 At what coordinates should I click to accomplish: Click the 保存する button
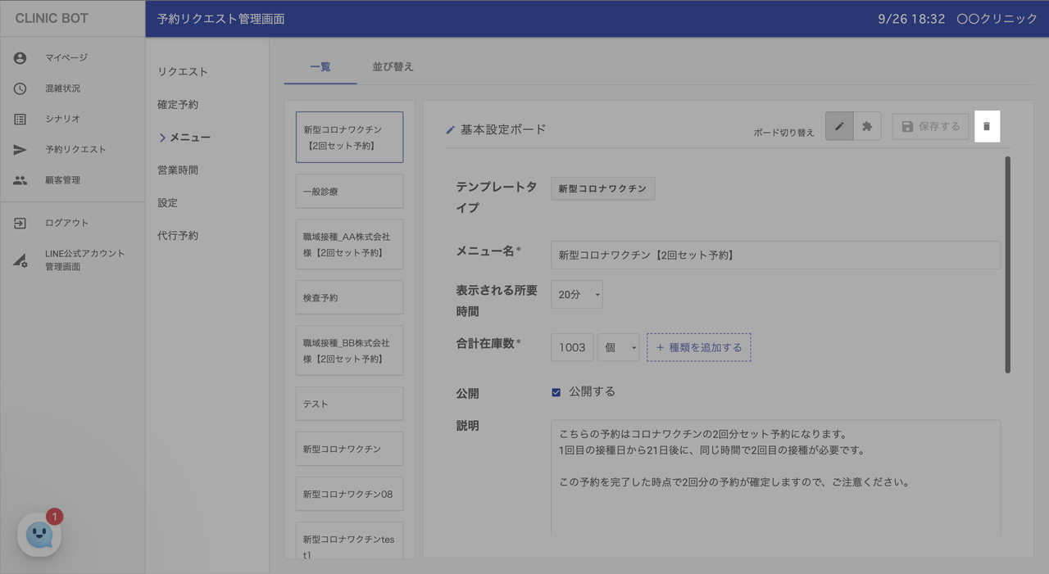pos(930,127)
